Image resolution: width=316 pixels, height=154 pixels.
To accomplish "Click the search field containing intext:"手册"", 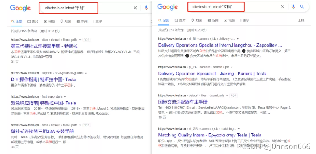I will pos(69,8).
